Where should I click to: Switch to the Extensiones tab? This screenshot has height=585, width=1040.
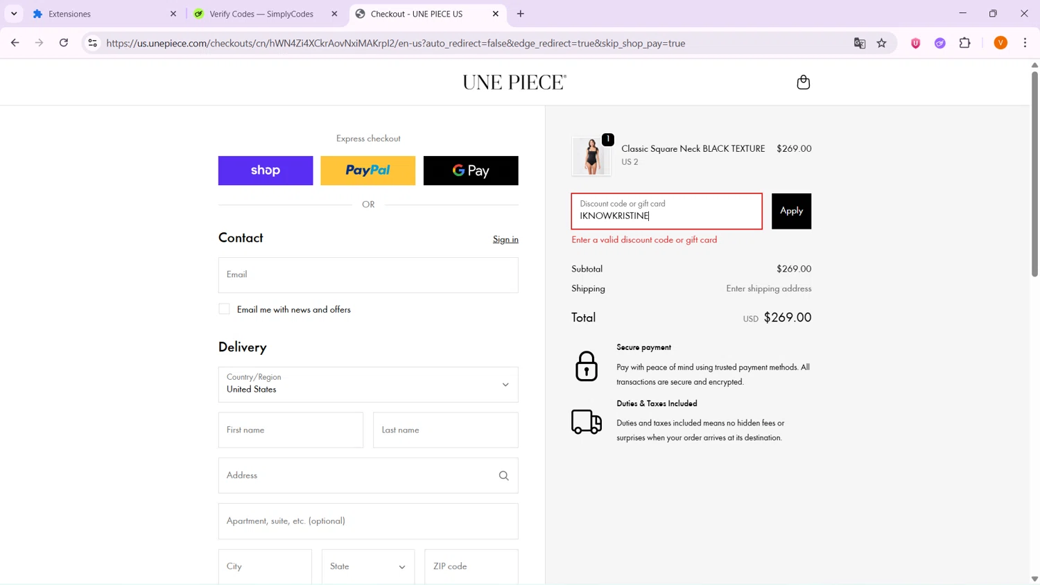[105, 14]
